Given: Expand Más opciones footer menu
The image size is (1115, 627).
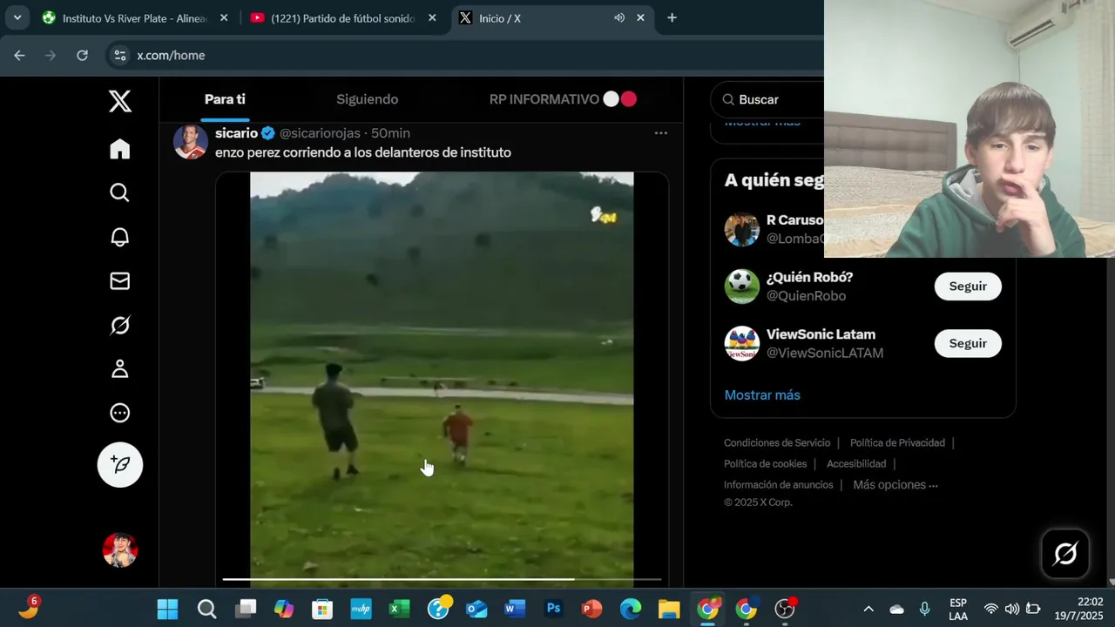Looking at the screenshot, I should click(895, 485).
